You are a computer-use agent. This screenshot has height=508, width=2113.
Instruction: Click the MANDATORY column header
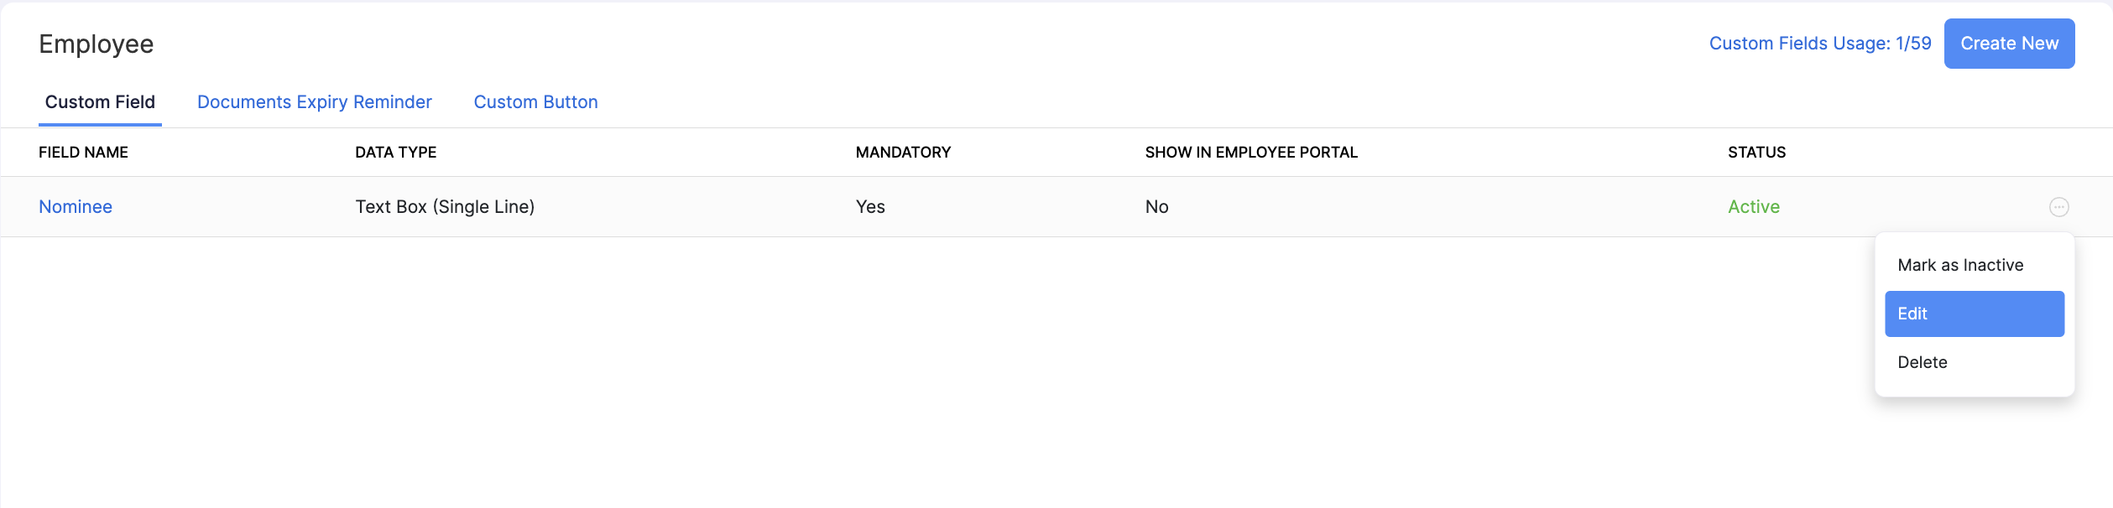(903, 153)
